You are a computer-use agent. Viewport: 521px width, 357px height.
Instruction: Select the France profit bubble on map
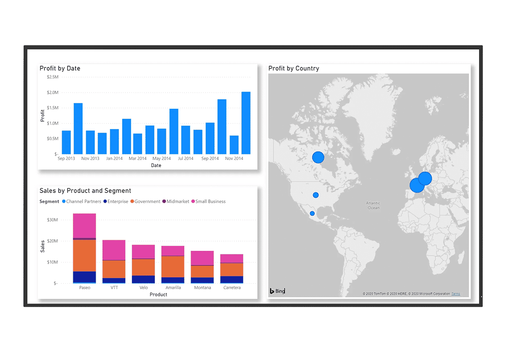[x=416, y=186]
